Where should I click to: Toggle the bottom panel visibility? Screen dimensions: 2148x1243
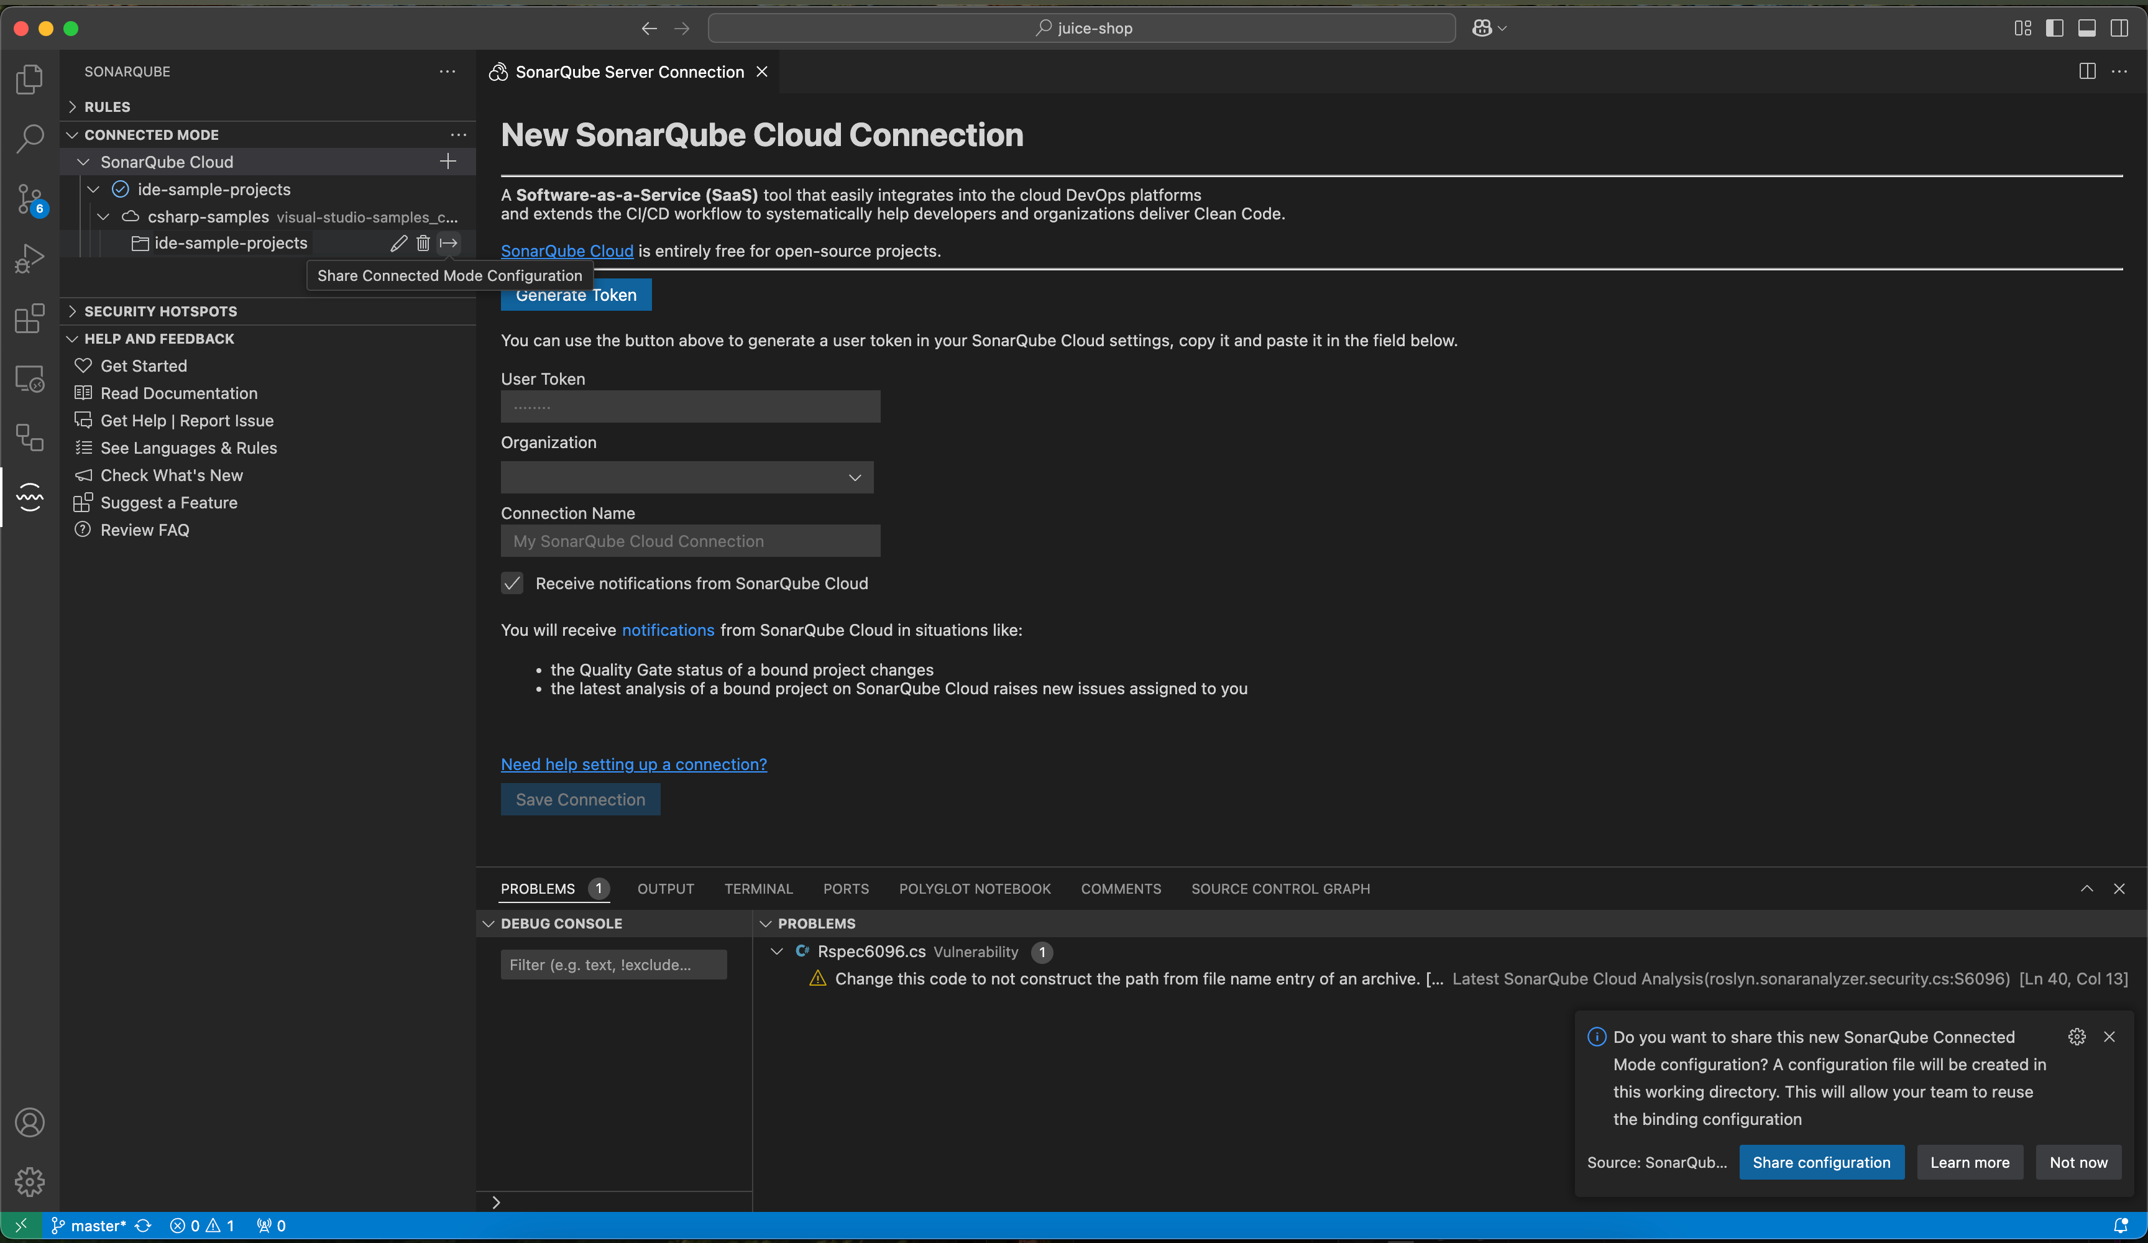[2086, 28]
